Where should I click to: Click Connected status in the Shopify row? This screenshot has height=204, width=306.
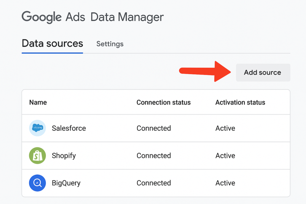154,156
